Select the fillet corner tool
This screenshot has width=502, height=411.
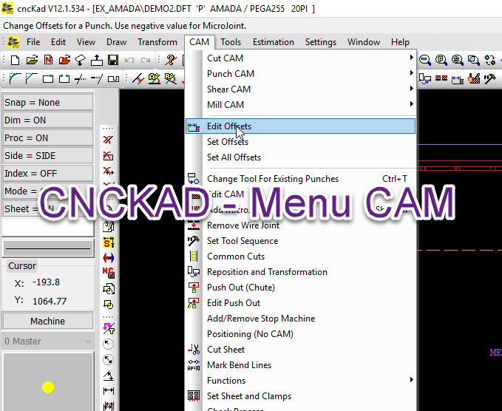pos(15,78)
